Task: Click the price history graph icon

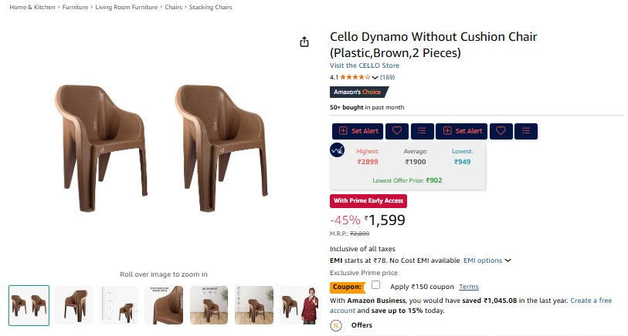Action: [x=338, y=150]
